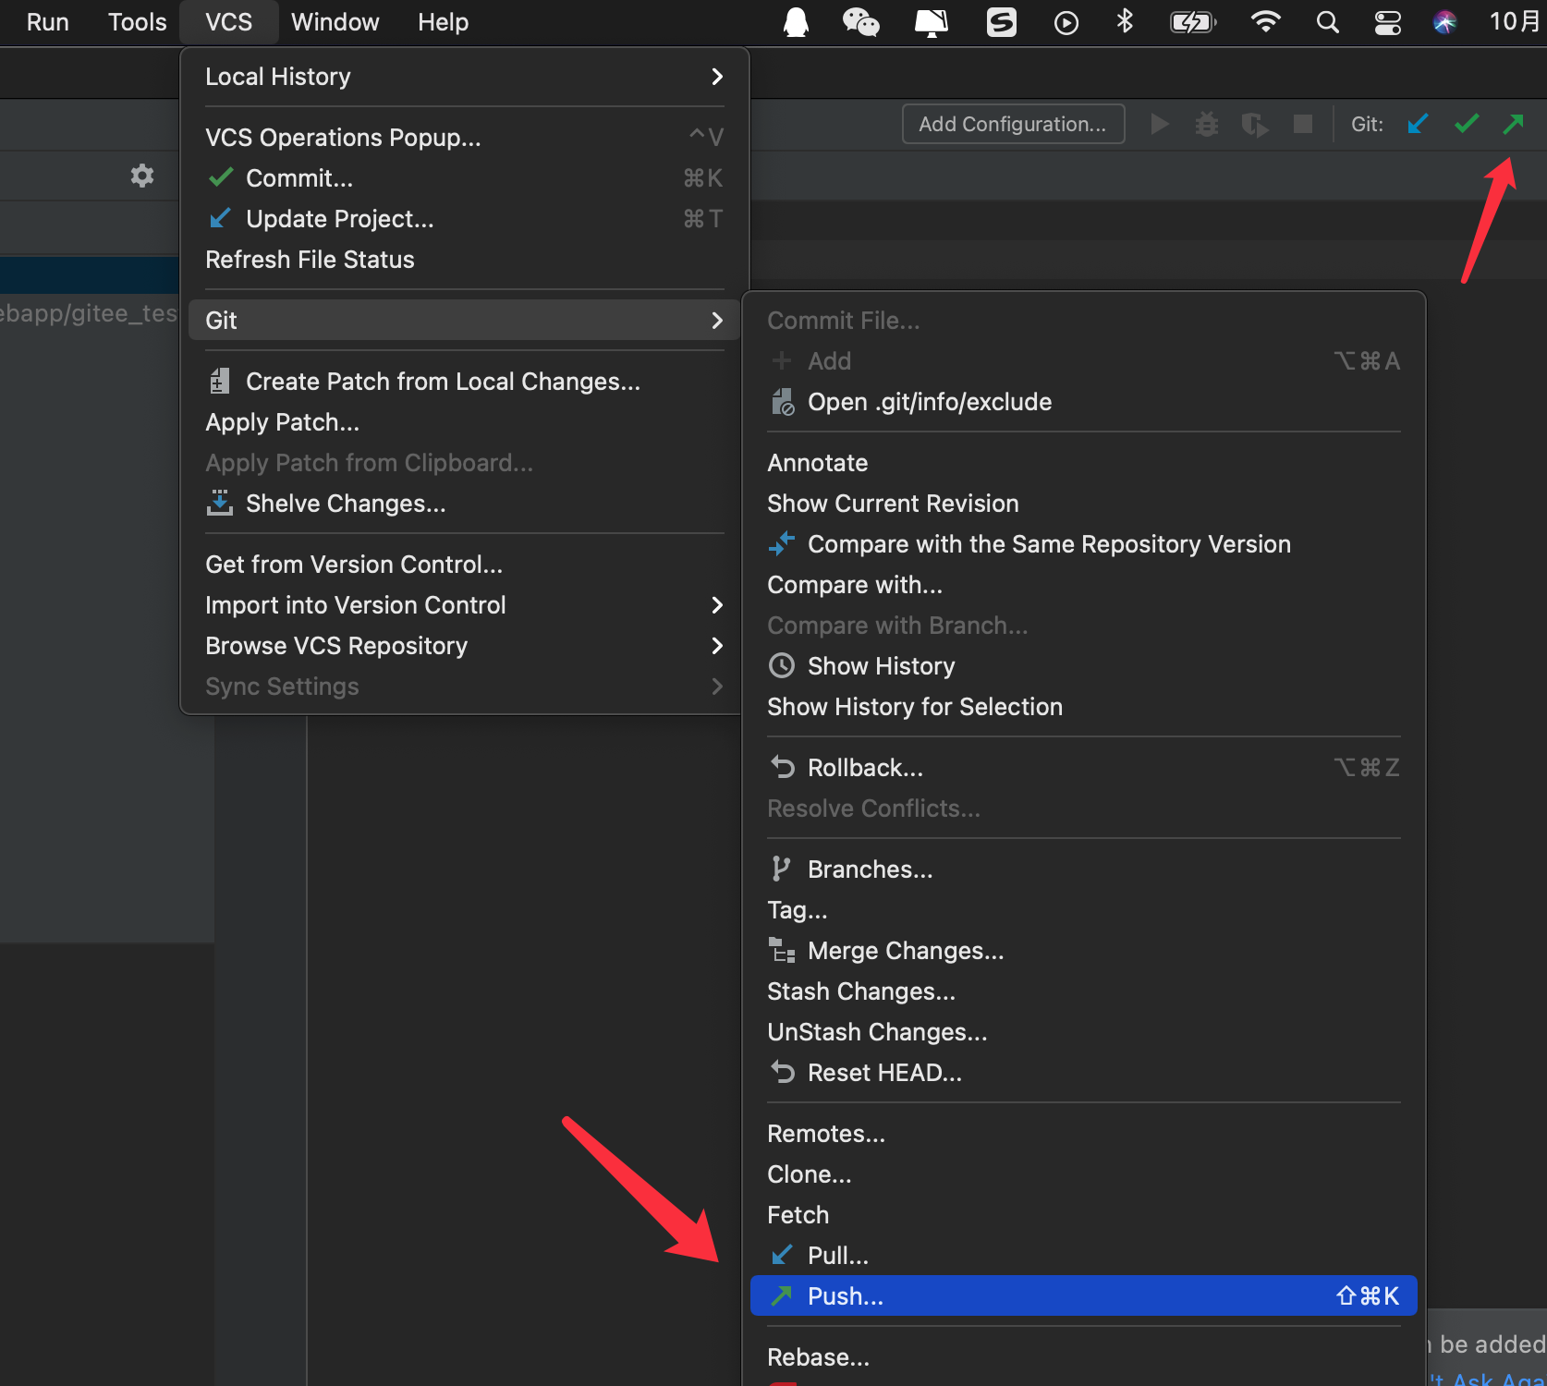The width and height of the screenshot is (1547, 1386).
Task: Select Merge Changes...
Action: pyautogui.click(x=1083, y=951)
